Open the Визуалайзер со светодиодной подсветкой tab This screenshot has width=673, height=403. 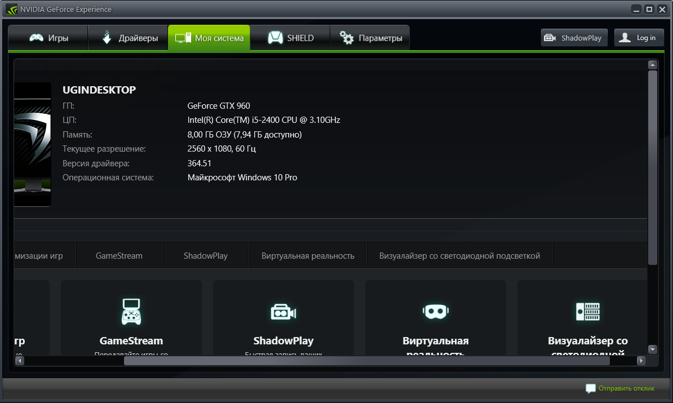click(x=460, y=256)
